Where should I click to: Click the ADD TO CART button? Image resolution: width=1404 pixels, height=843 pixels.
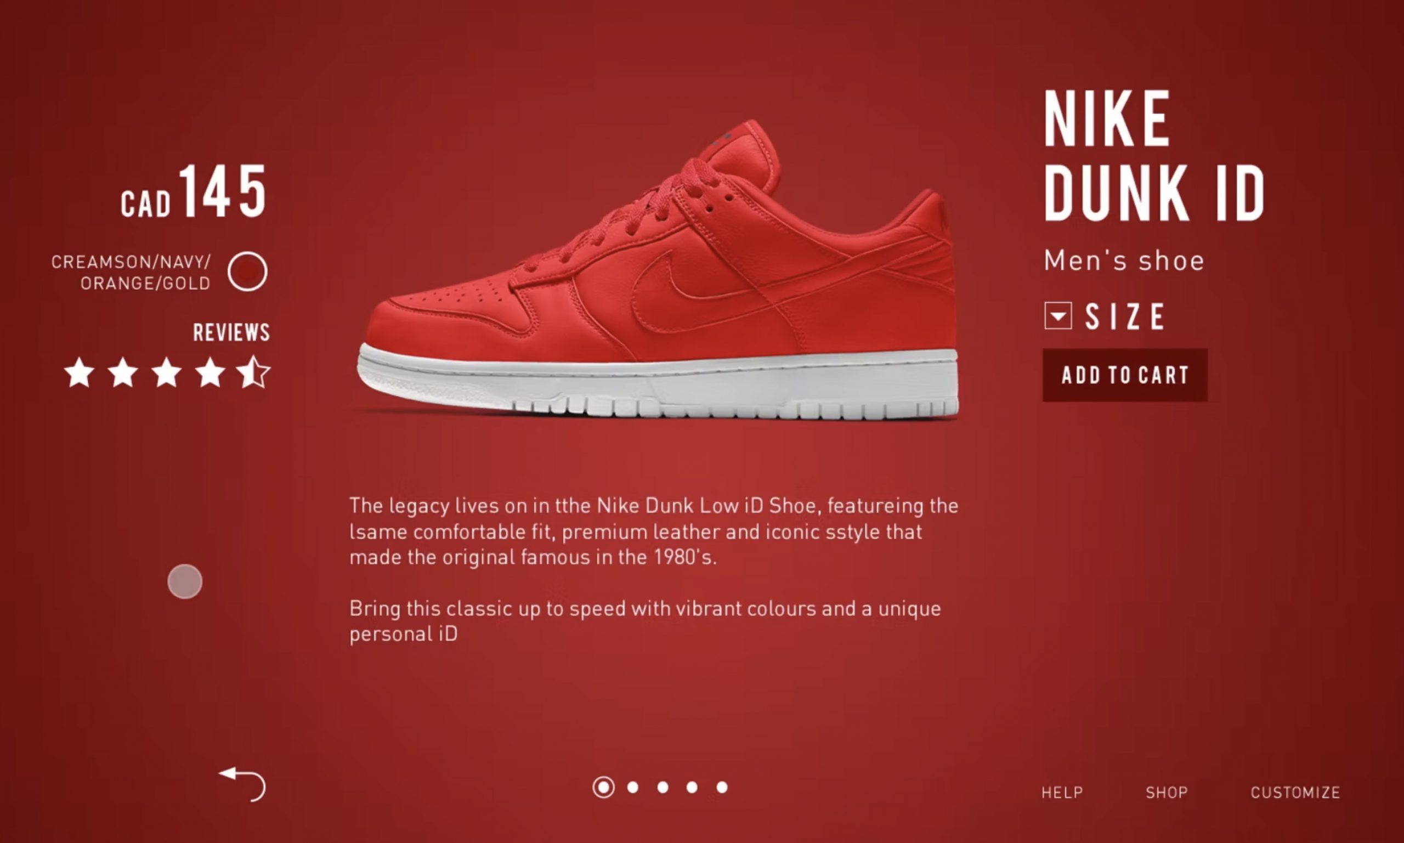(x=1125, y=375)
